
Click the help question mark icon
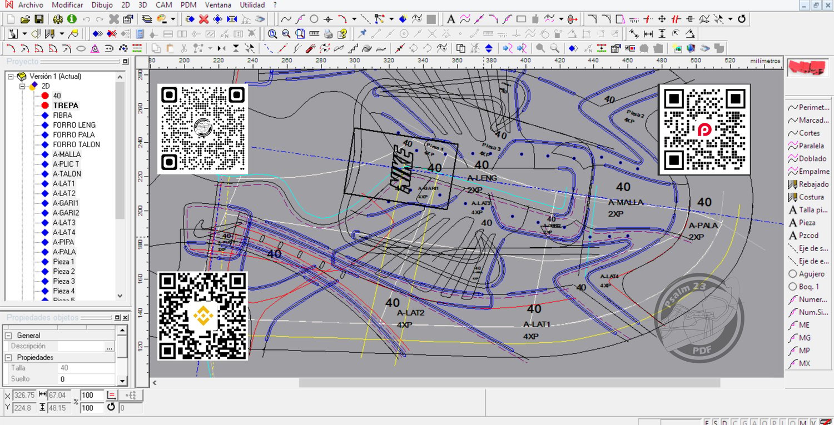point(343,33)
